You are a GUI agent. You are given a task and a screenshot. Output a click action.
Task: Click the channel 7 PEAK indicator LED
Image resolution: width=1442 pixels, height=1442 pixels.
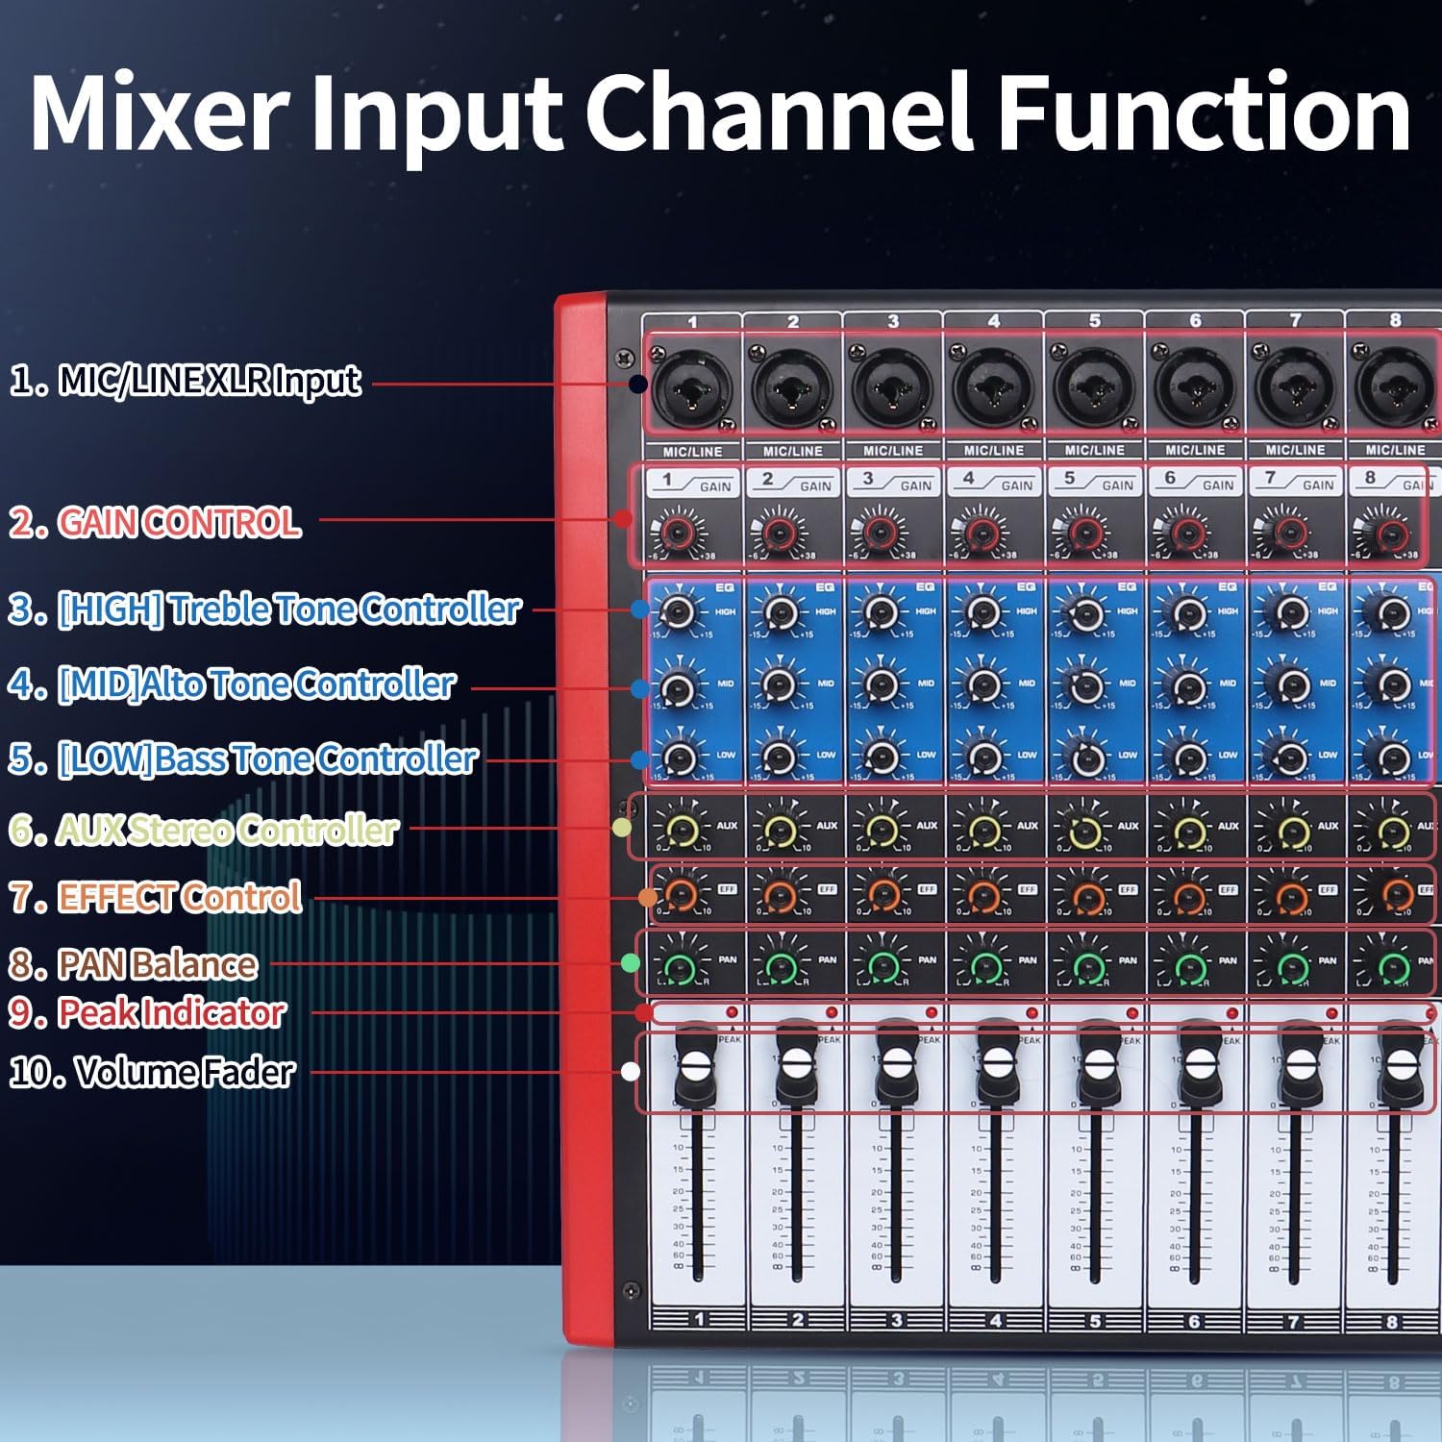point(1332,1012)
